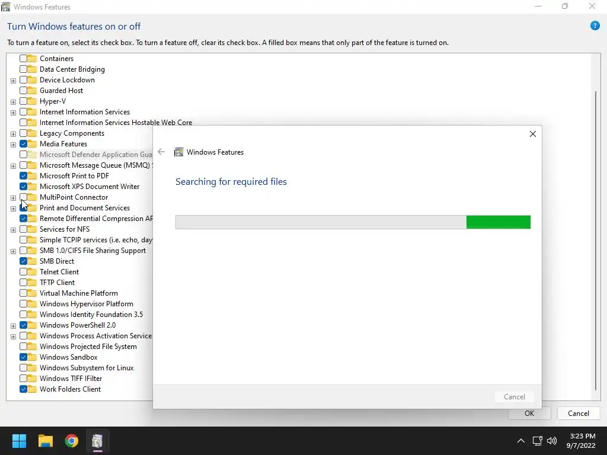Viewport: 607px width, 455px height.
Task: Click the Windows Sandbox folder icon
Action: (x=32, y=357)
